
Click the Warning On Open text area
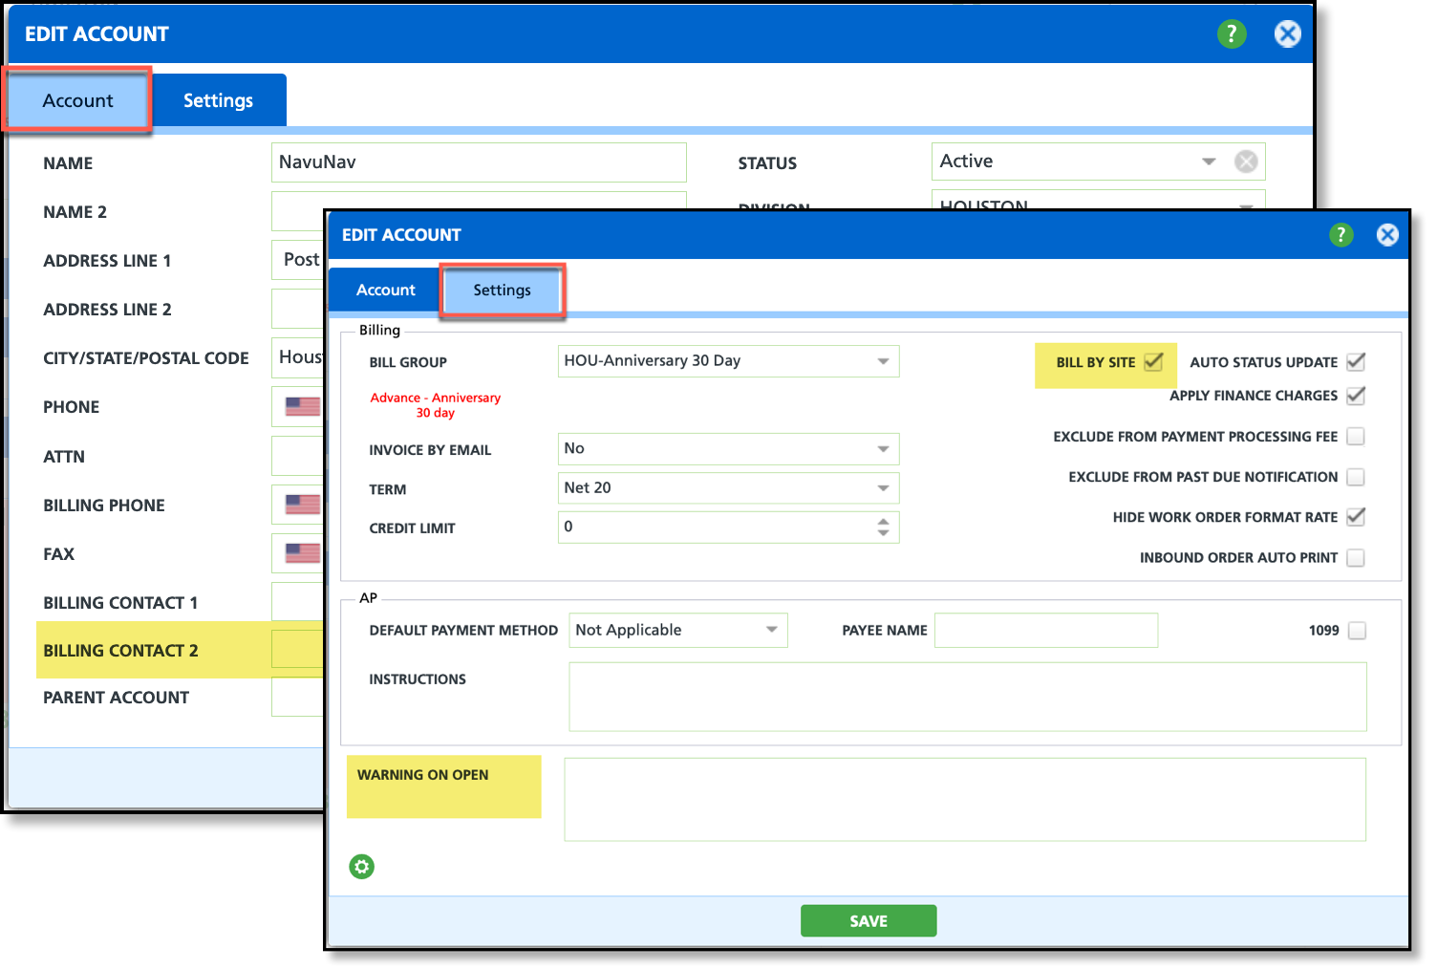click(x=965, y=800)
